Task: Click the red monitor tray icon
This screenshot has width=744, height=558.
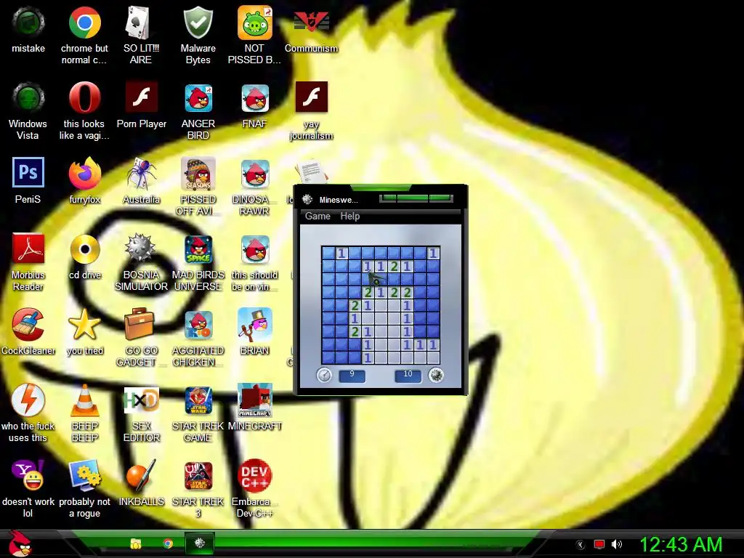Action: click(599, 544)
